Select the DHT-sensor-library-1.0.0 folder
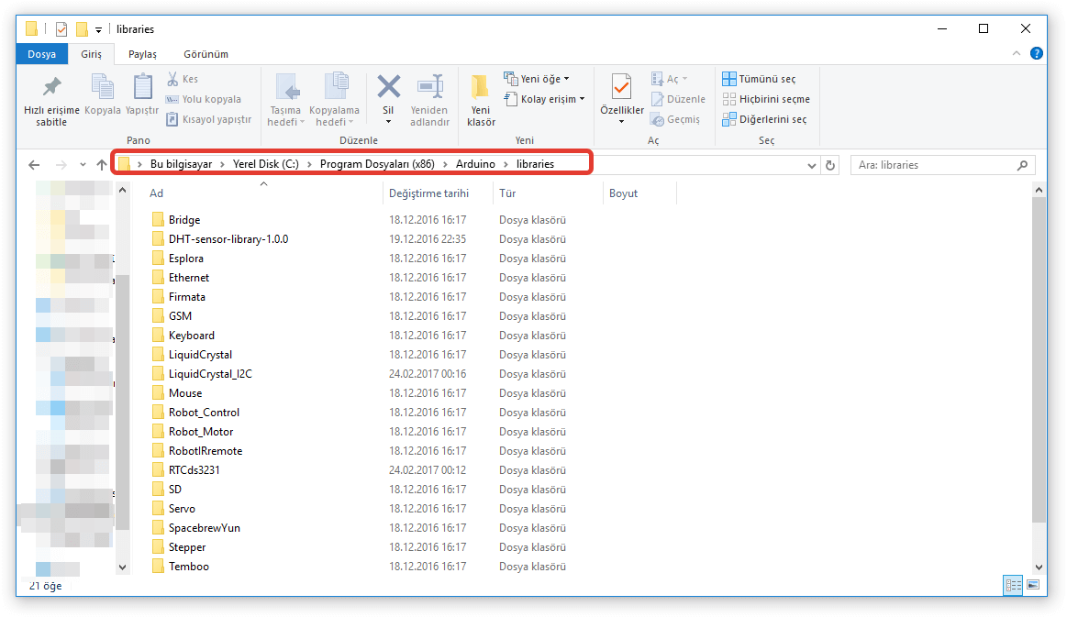Image resolution: width=1067 pixels, height=617 pixels. pos(228,238)
